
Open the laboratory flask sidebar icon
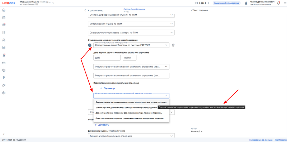click(x=4, y=55)
